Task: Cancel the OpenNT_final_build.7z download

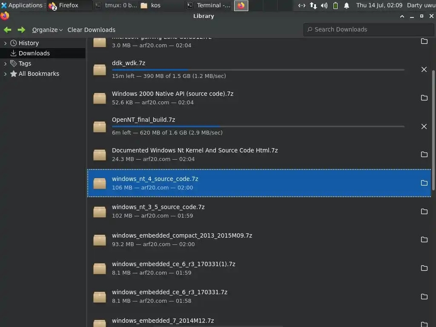Action: pos(424,126)
